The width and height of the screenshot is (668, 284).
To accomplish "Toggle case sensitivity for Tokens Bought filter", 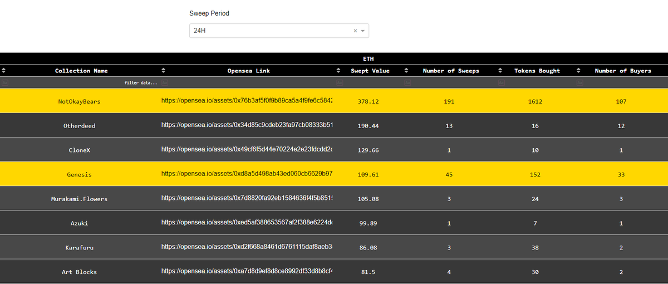I will (501, 83).
